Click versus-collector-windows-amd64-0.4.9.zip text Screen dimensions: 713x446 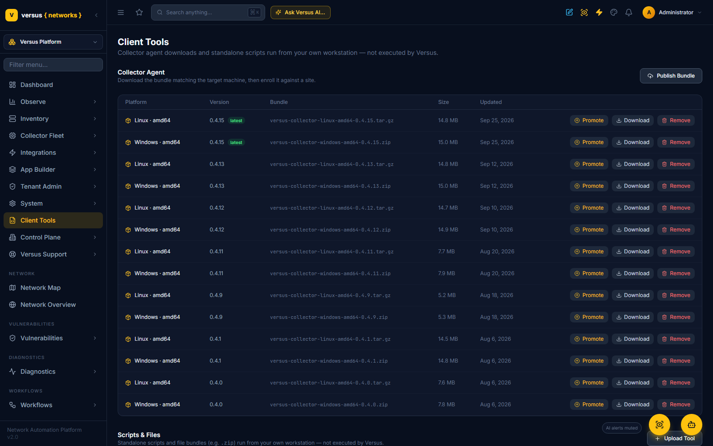pos(329,317)
